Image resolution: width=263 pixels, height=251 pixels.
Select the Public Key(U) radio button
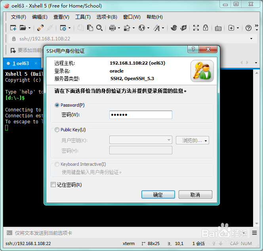(x=57, y=130)
